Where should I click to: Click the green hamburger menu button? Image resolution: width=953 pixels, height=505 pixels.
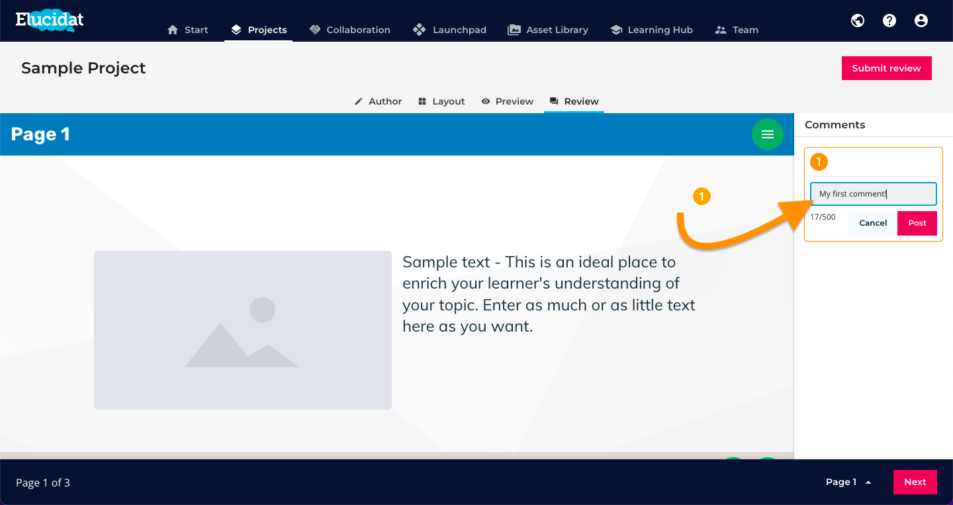[x=768, y=134]
